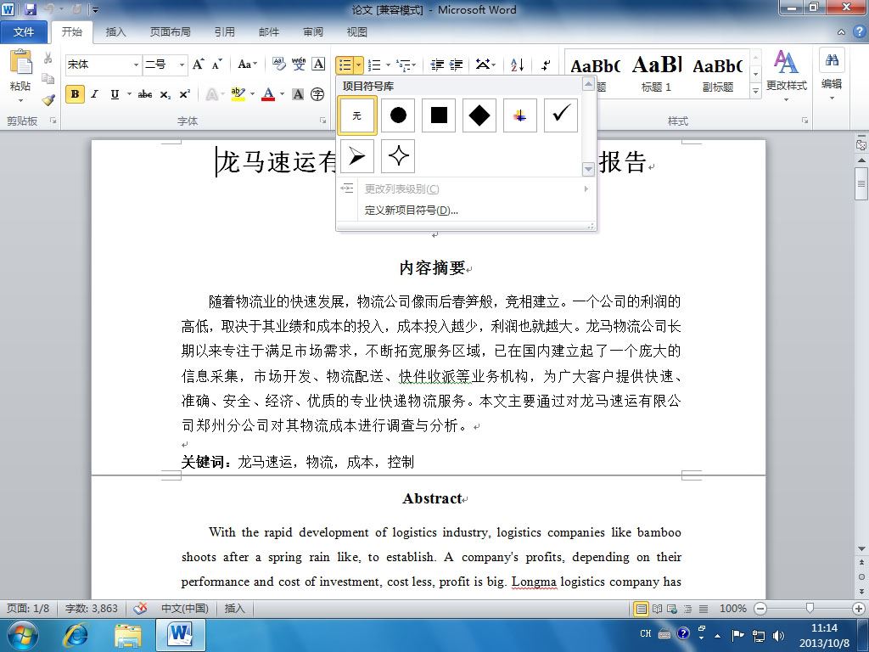
Task: Select the 无 (none) bullet option
Action: [357, 115]
